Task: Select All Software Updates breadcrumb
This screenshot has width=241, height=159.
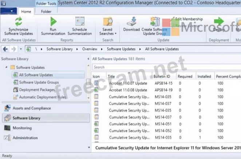Action: click(x=162, y=49)
